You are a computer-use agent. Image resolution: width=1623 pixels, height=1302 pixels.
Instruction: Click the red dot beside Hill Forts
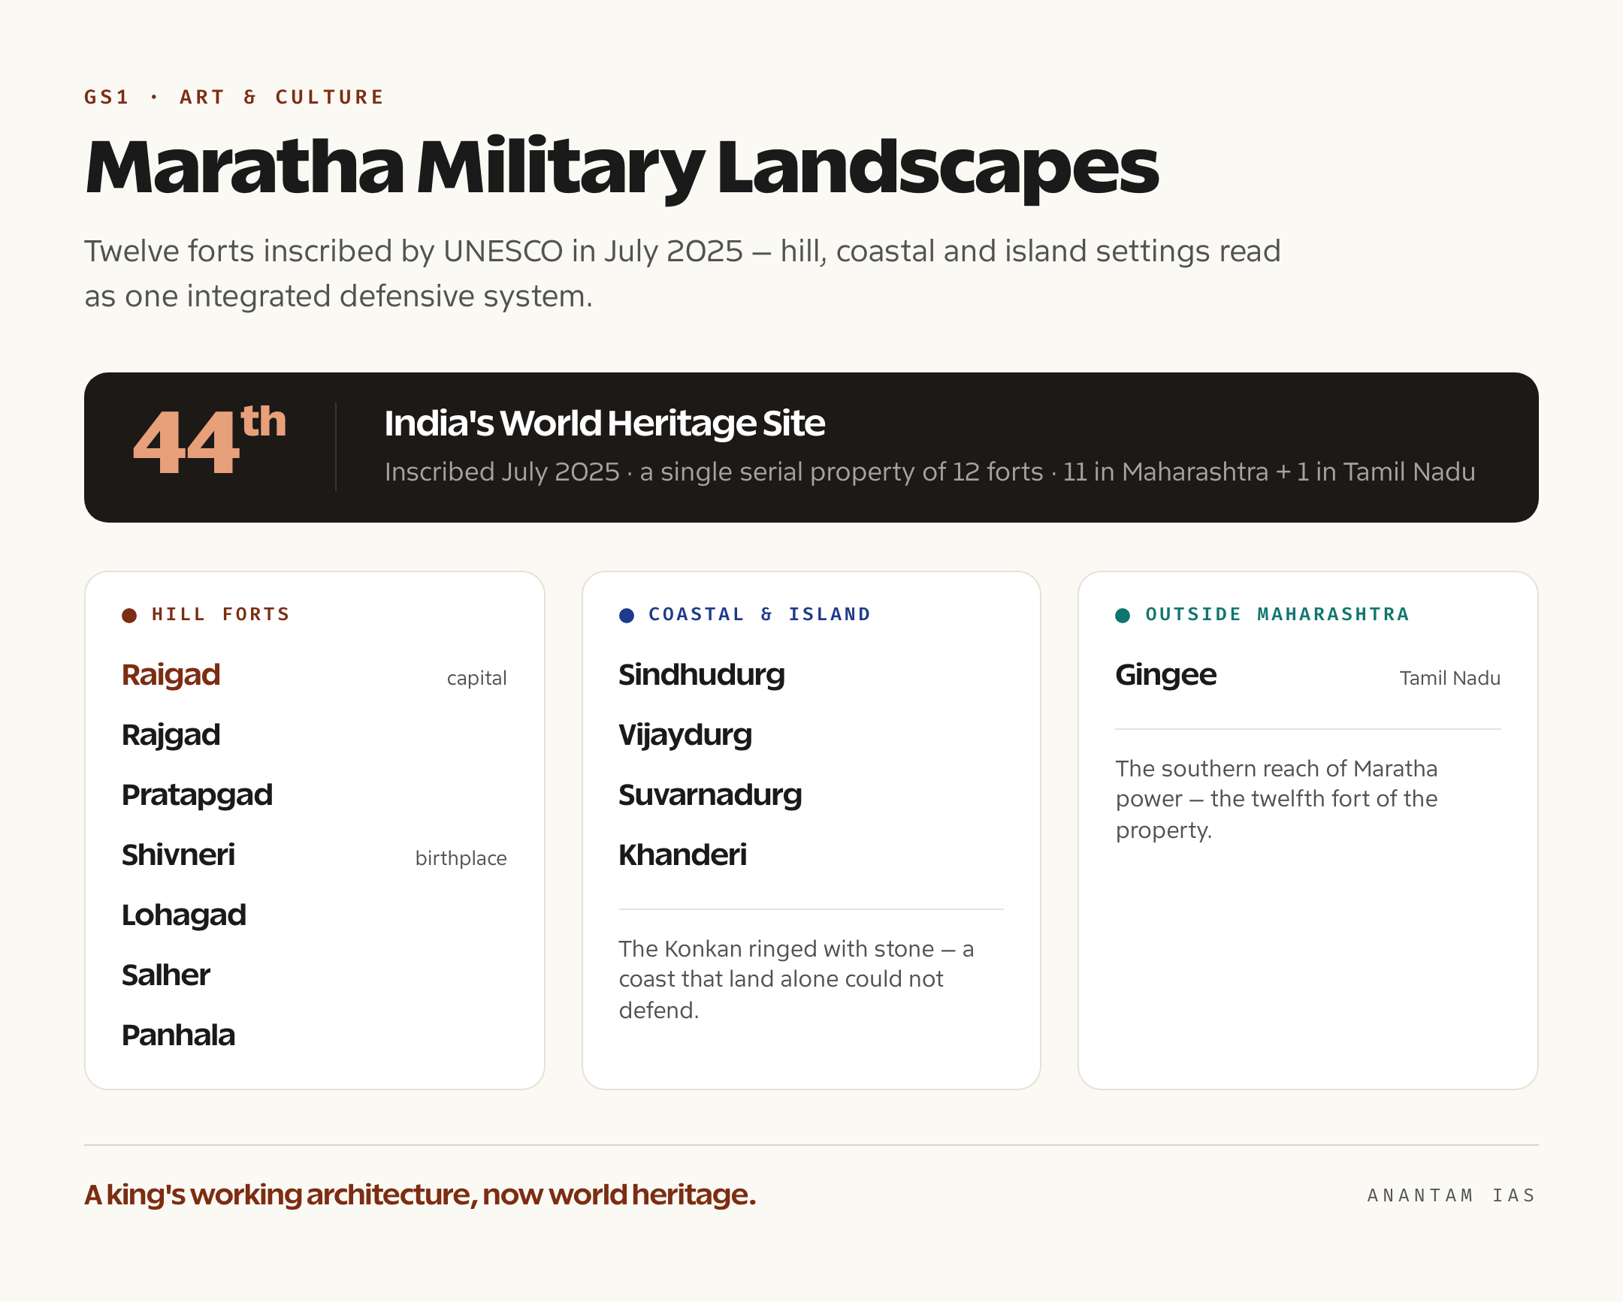coord(129,615)
